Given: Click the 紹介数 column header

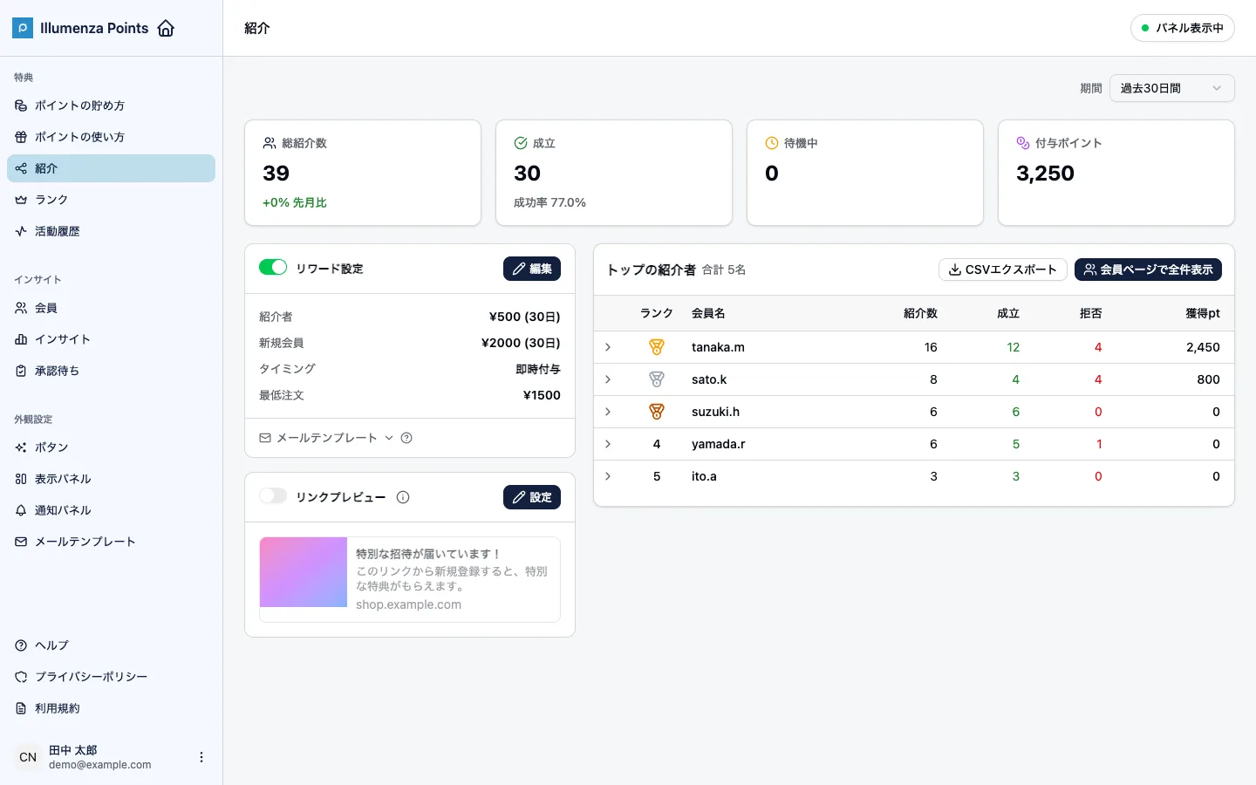Looking at the screenshot, I should 920,313.
